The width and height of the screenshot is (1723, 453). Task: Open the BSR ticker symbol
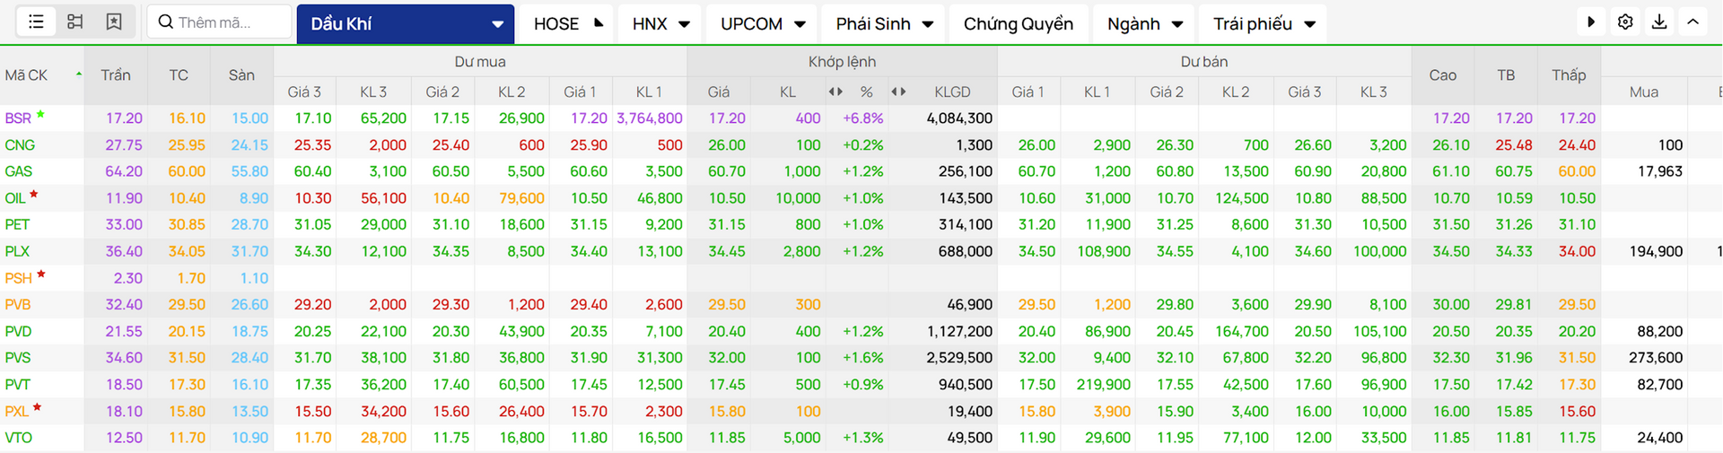(18, 118)
